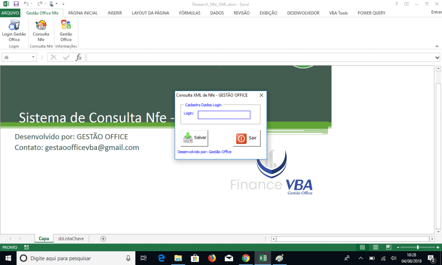Redo action in quick access toolbar
Image resolution: width=442 pixels, height=265 pixels.
click(x=40, y=4)
